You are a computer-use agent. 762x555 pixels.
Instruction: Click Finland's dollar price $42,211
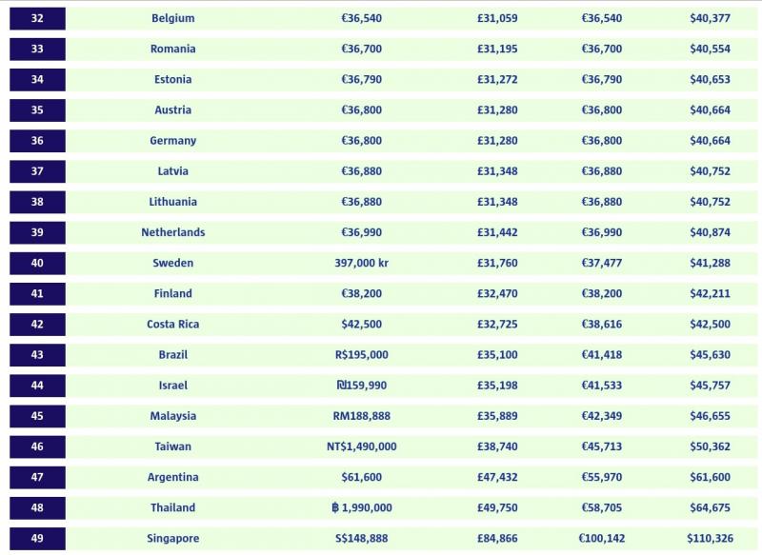(x=710, y=294)
